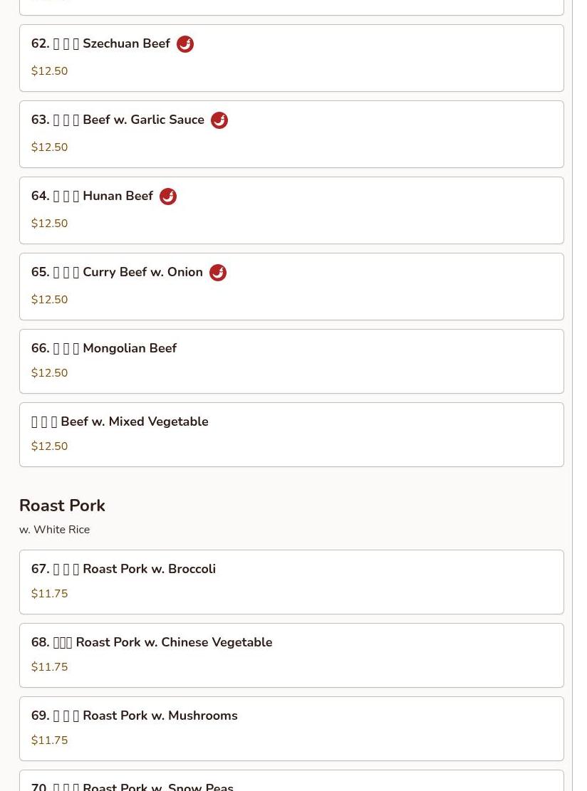Open Roast Pork w. Broccoli item
Image resolution: width=587 pixels, height=791 pixels.
[x=291, y=582]
